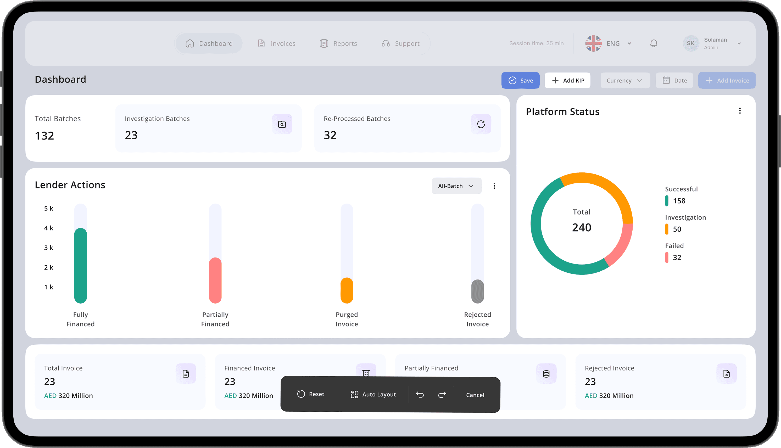Open Lender Actions three-dot menu
Image resolution: width=781 pixels, height=448 pixels.
click(494, 186)
